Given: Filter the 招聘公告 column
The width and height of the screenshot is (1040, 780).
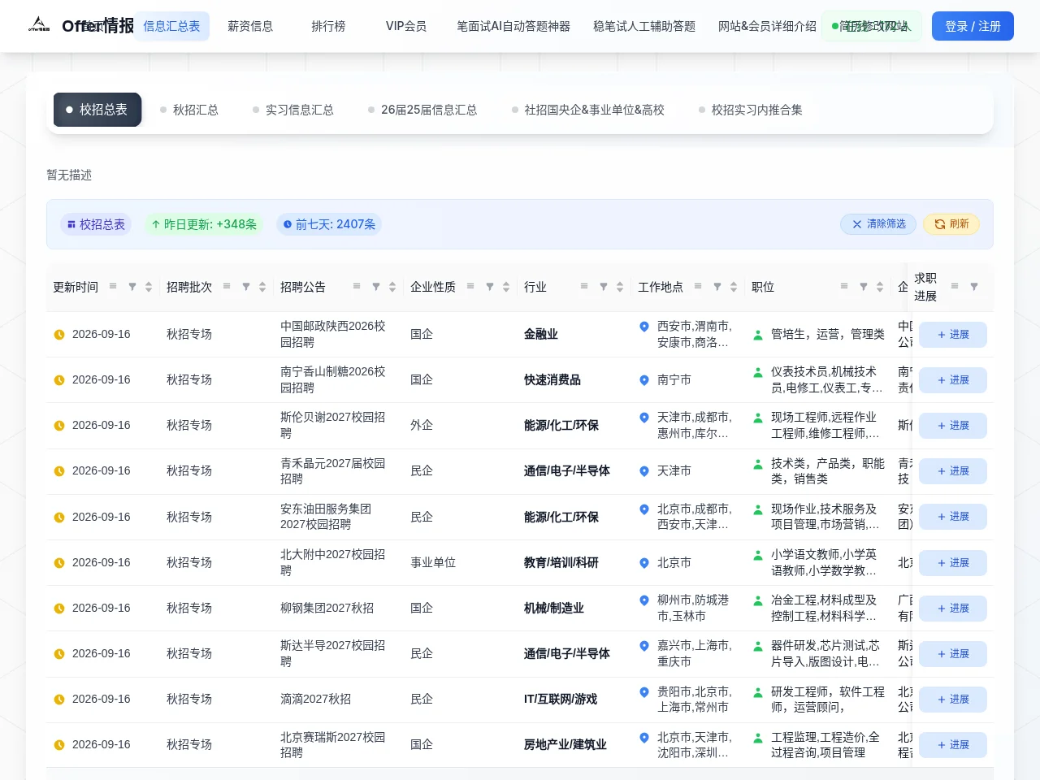Looking at the screenshot, I should click(376, 287).
